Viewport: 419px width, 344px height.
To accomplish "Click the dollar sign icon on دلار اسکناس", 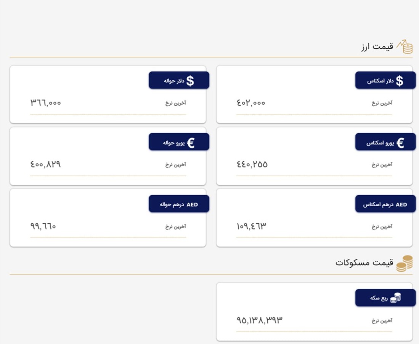I will (399, 81).
